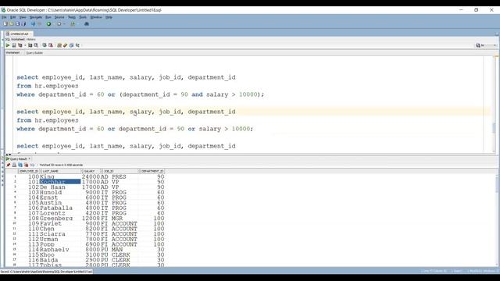
Task: Click the Autotrace icon
Action: click(30, 45)
